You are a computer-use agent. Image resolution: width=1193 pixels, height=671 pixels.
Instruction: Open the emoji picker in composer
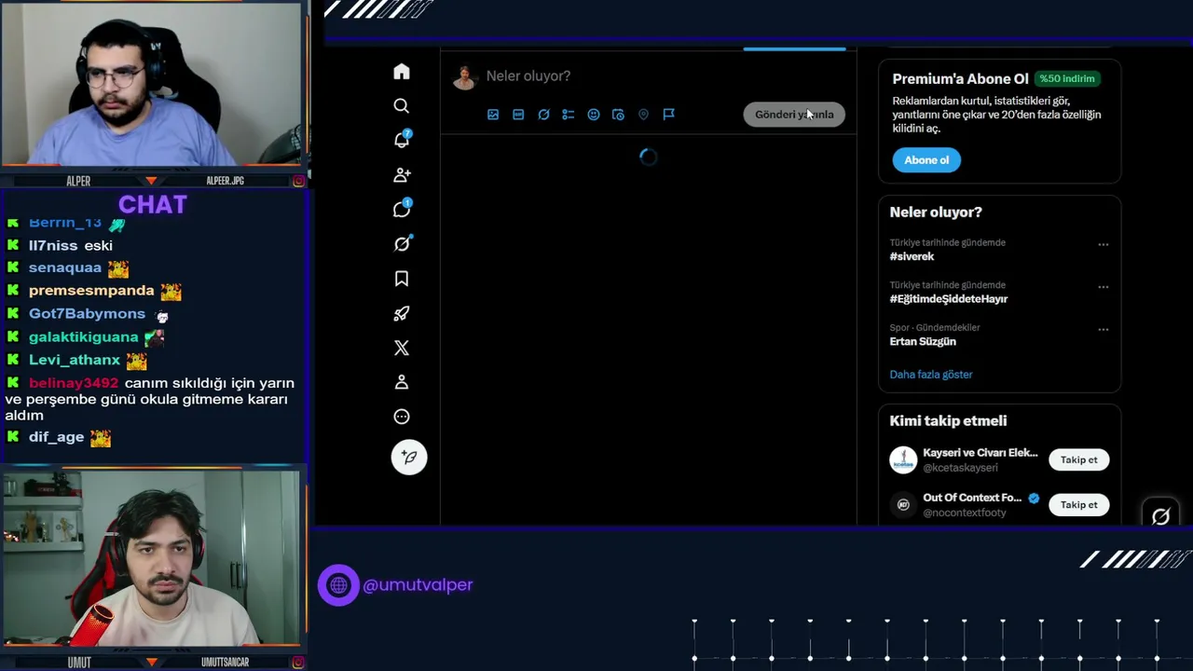594,115
